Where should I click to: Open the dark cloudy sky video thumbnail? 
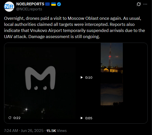click(x=112, y=94)
